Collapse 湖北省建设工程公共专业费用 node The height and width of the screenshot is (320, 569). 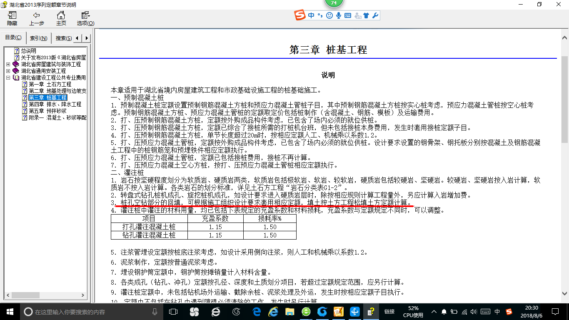8,77
